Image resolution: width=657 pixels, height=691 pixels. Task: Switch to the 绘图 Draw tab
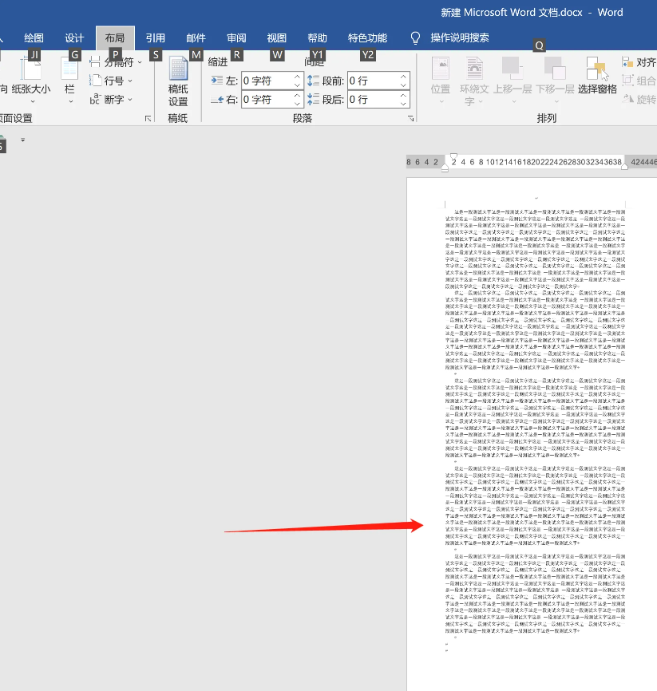coord(34,38)
